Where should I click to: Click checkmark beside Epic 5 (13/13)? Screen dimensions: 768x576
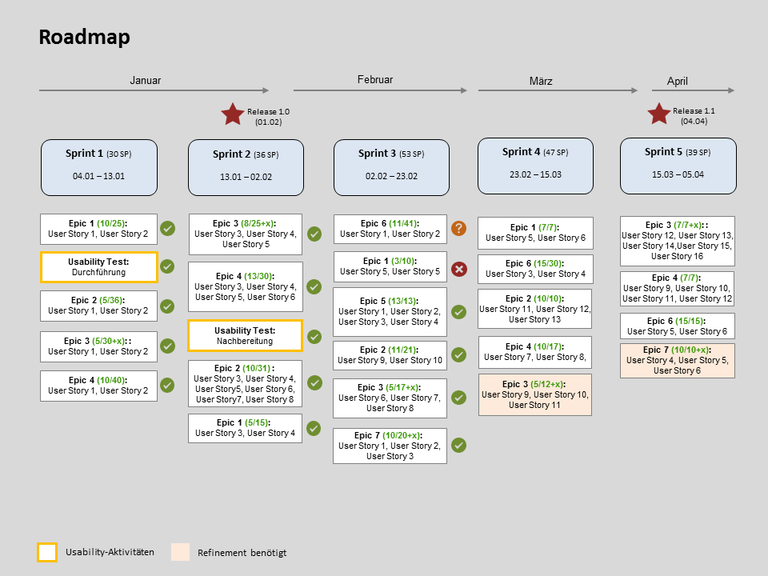[458, 311]
